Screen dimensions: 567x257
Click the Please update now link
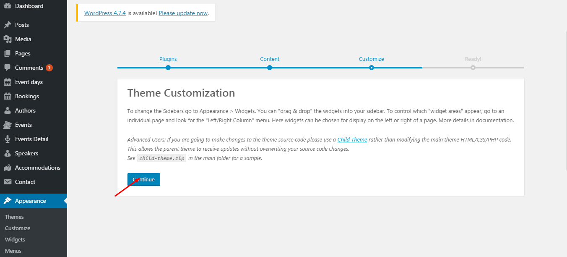tap(183, 13)
